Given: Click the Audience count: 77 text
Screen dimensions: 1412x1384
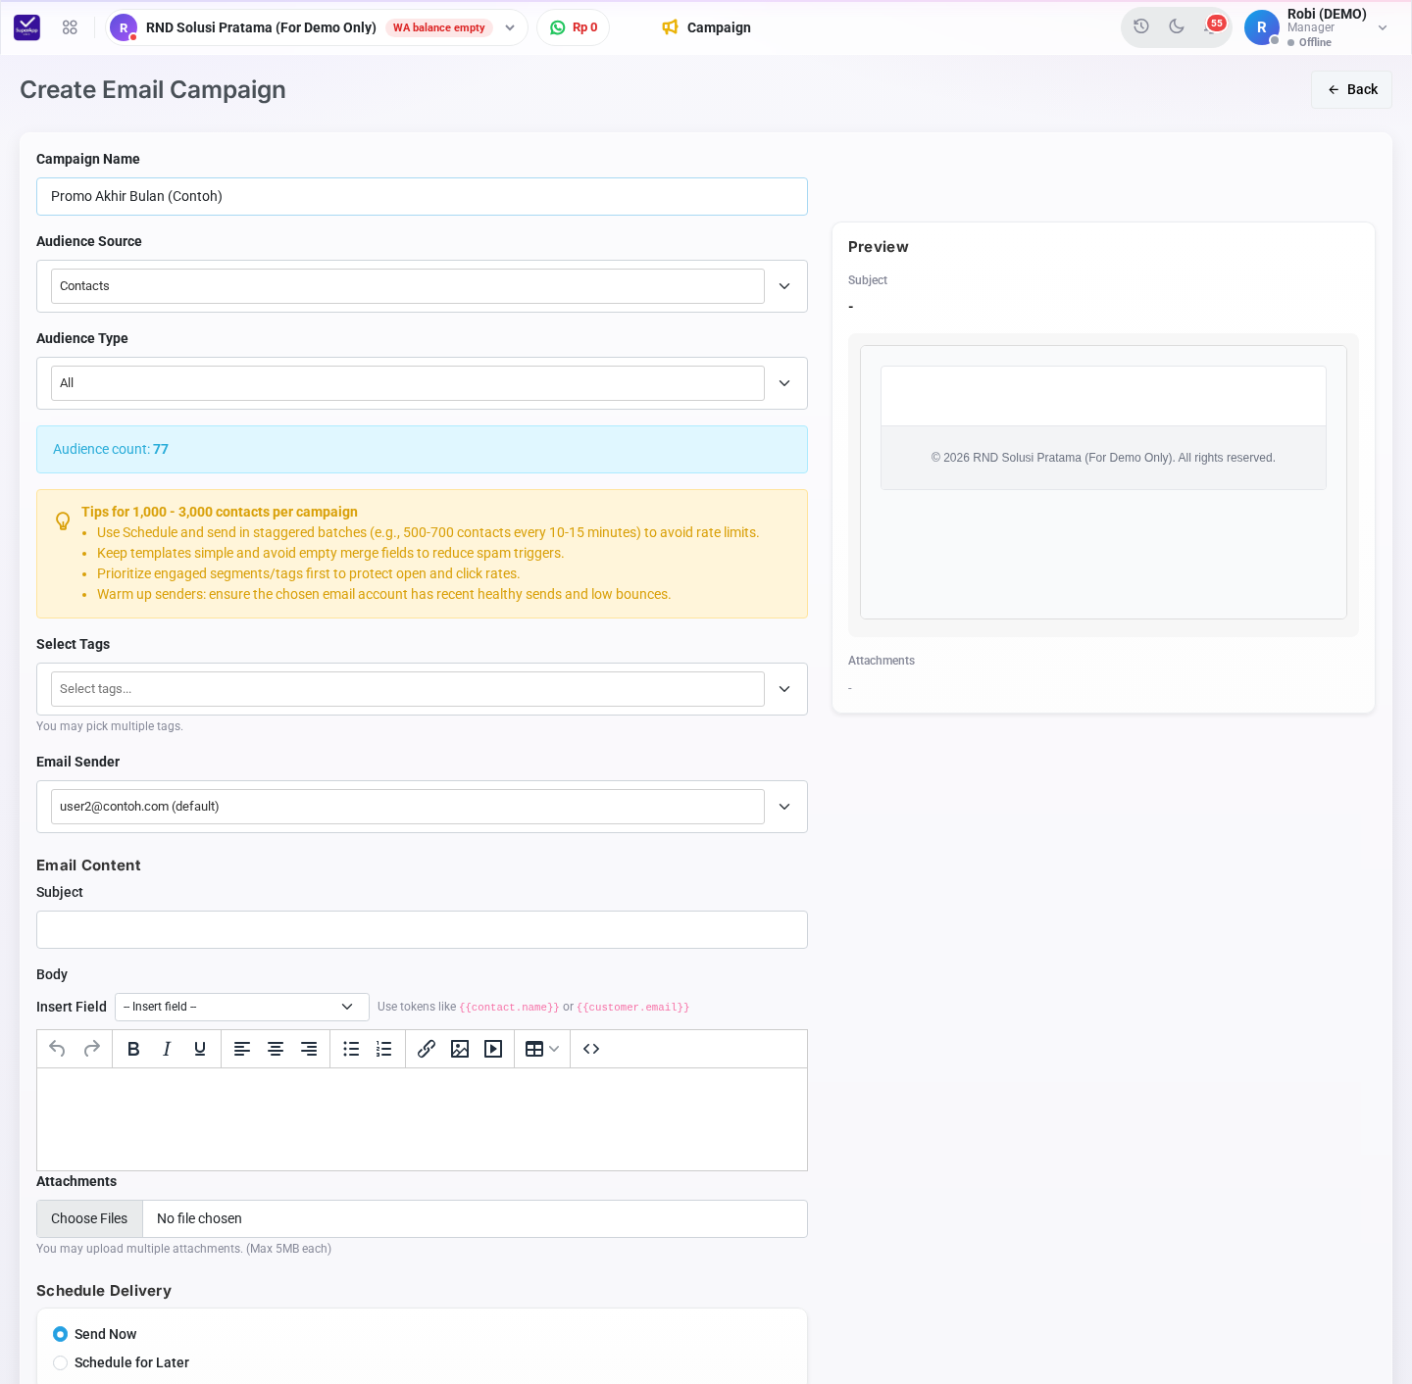Looking at the screenshot, I should click(111, 449).
